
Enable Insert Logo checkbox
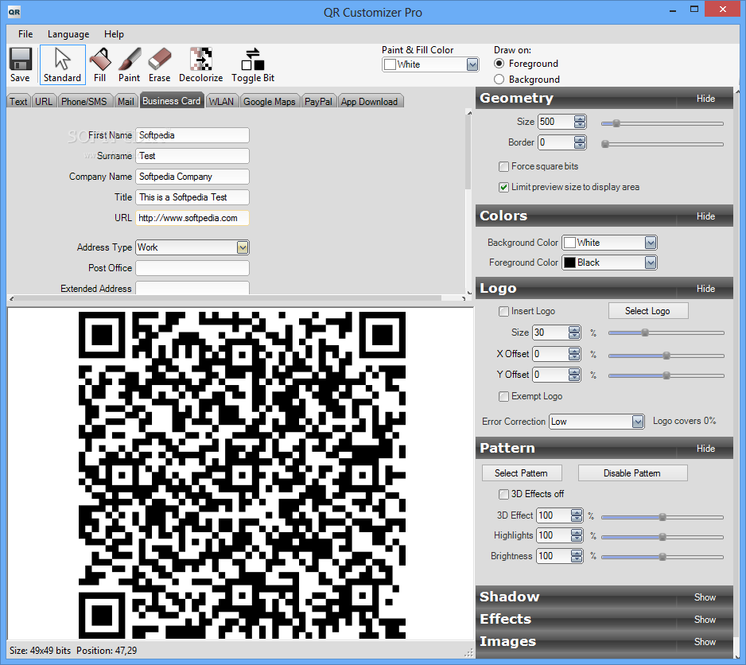click(503, 311)
